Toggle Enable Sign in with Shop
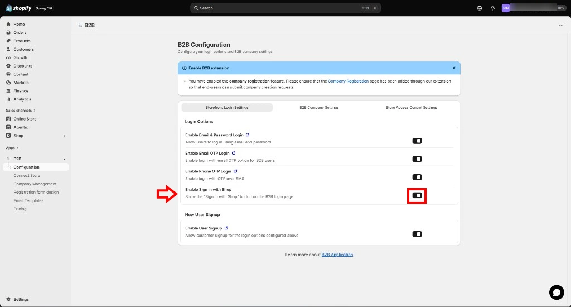Viewport: 571px width, 307px height. coord(417,195)
